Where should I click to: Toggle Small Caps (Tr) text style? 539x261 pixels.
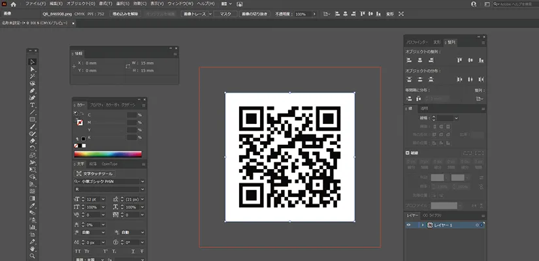click(87, 251)
